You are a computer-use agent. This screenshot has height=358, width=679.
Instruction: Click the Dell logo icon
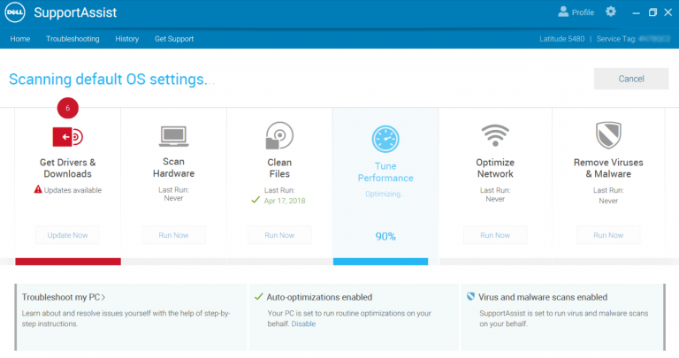15,12
